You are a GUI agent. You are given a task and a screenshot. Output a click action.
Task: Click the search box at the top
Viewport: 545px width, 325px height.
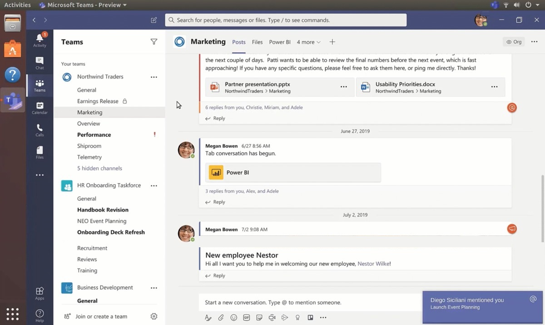(286, 20)
